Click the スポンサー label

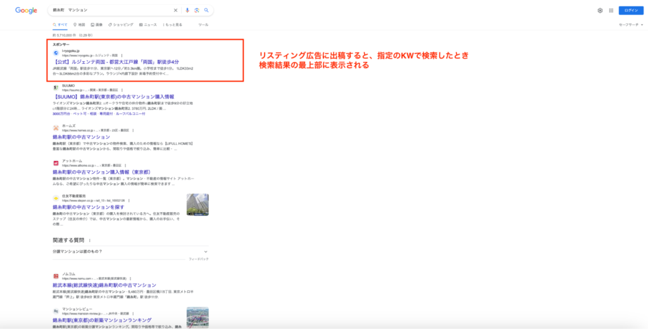point(61,44)
